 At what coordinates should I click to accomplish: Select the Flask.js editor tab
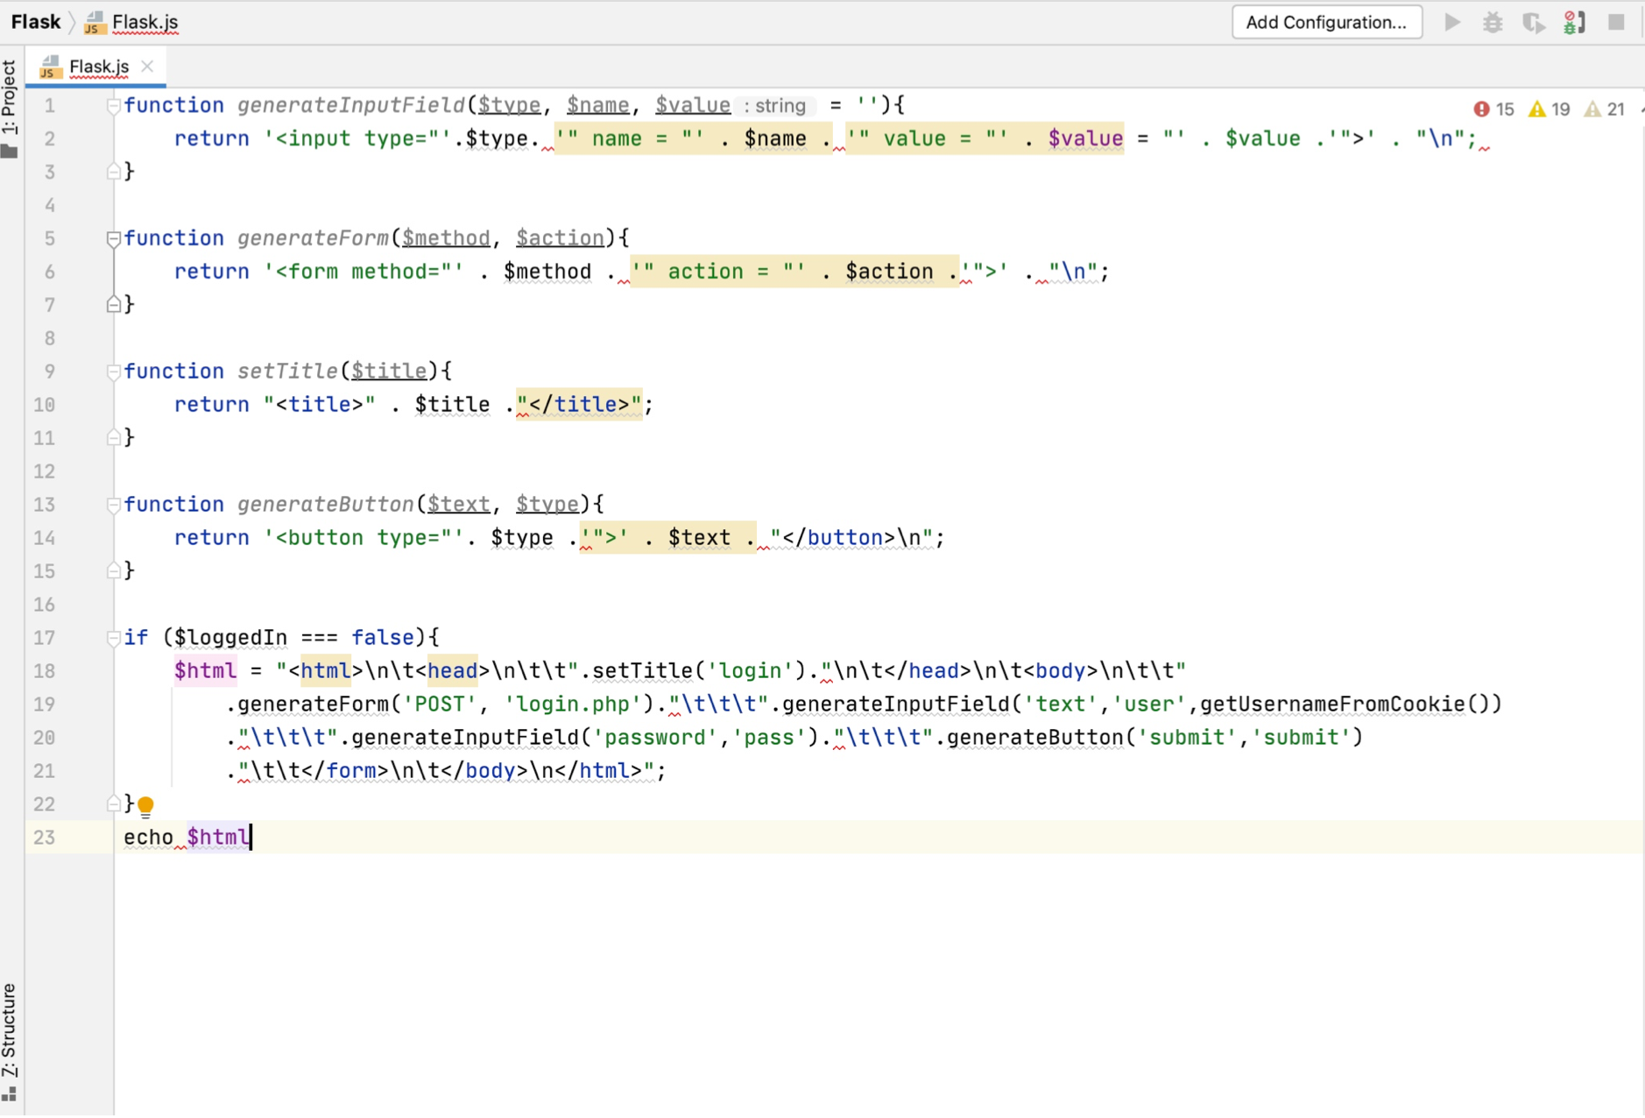click(x=98, y=67)
